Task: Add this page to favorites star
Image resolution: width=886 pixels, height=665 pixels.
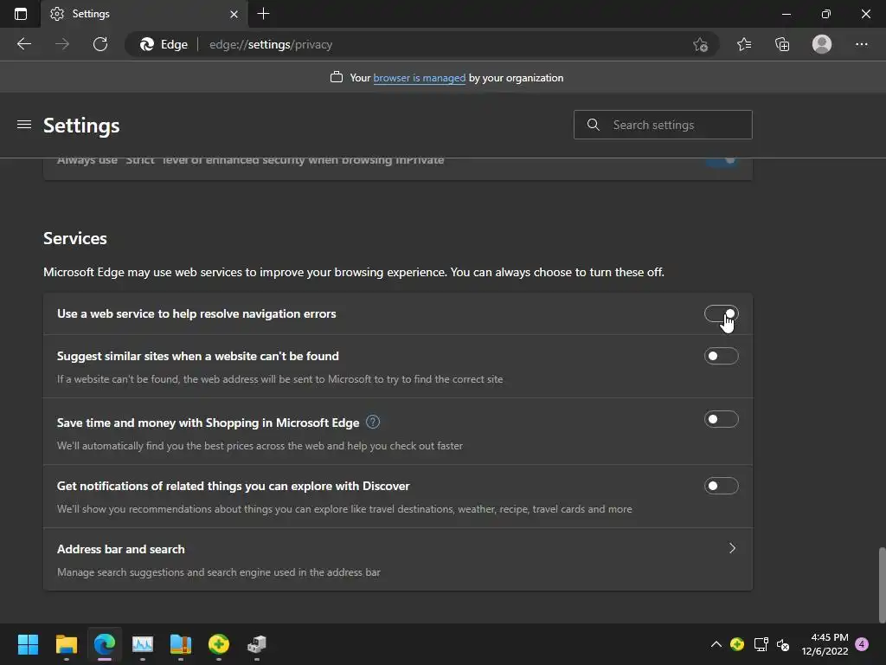Action: click(x=700, y=45)
